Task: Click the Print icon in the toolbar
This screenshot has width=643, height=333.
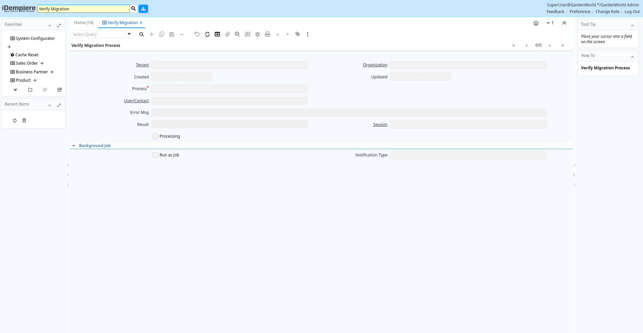Action: [x=268, y=34]
